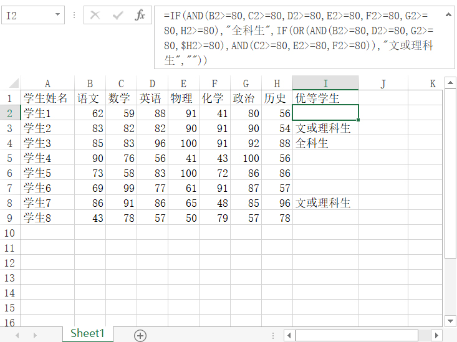Select column B header
The image size is (457, 342).
click(x=90, y=83)
